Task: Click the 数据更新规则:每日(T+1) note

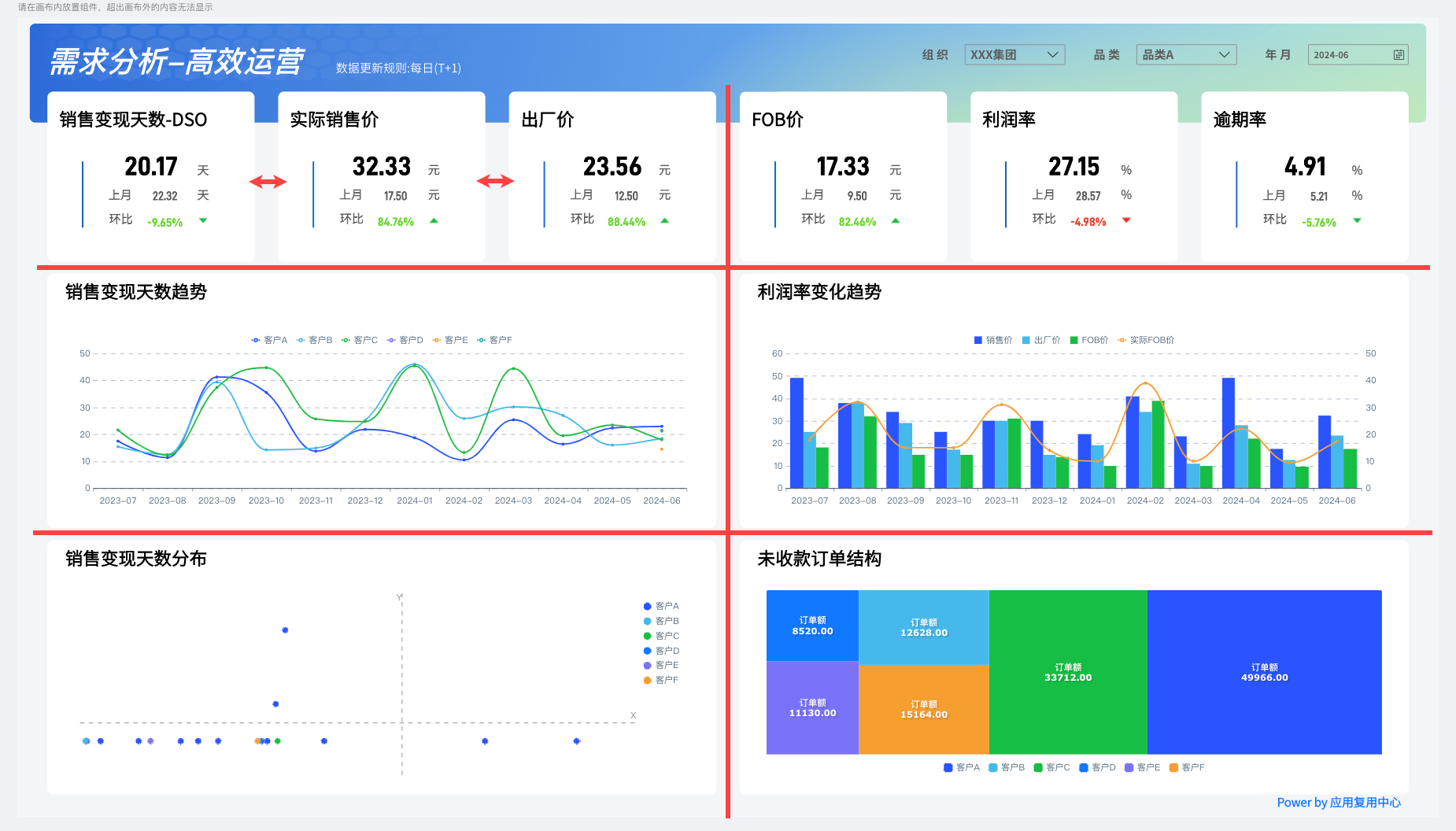Action: click(x=398, y=68)
